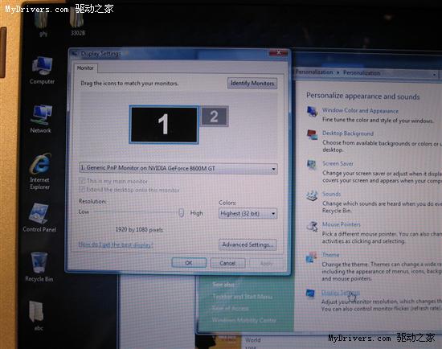
Task: Open Advanced Settings in Display Settings
Action: coord(248,244)
